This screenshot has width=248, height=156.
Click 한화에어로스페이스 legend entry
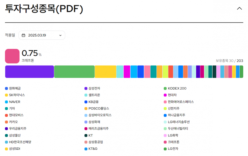click(179, 102)
